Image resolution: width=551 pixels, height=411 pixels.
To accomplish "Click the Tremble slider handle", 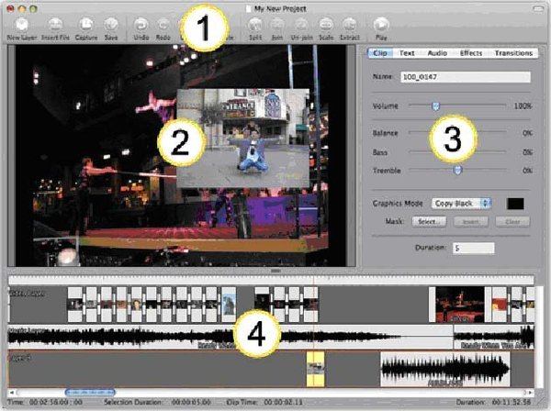I will (457, 170).
